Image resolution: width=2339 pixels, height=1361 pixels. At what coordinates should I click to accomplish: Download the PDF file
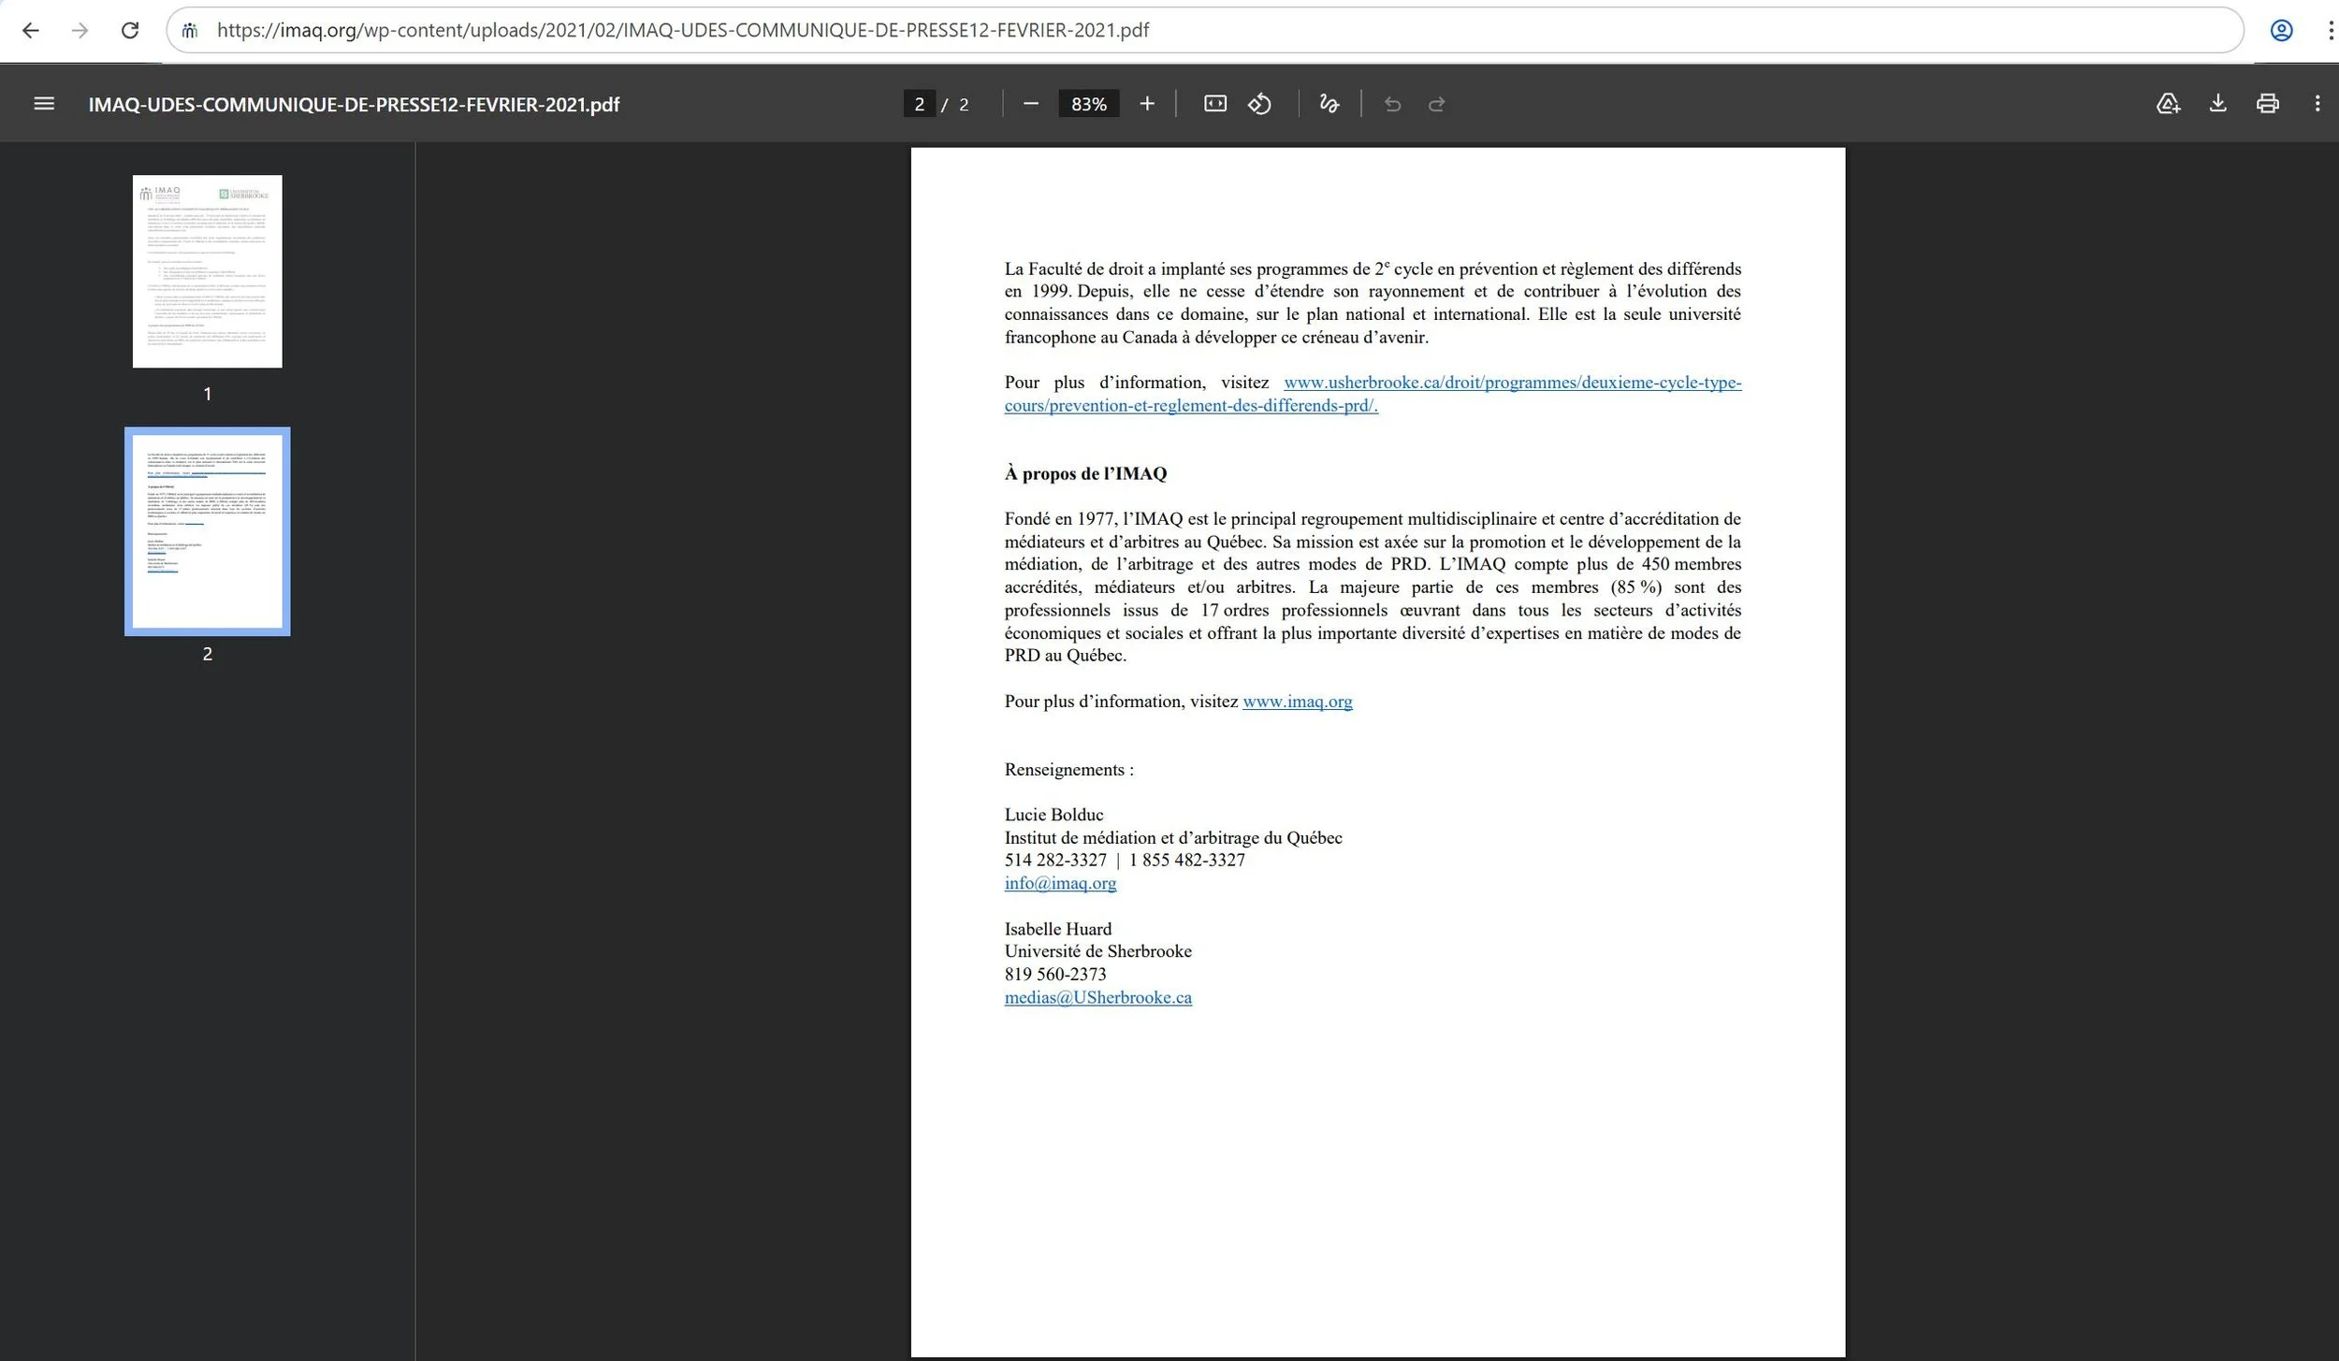pos(2217,104)
